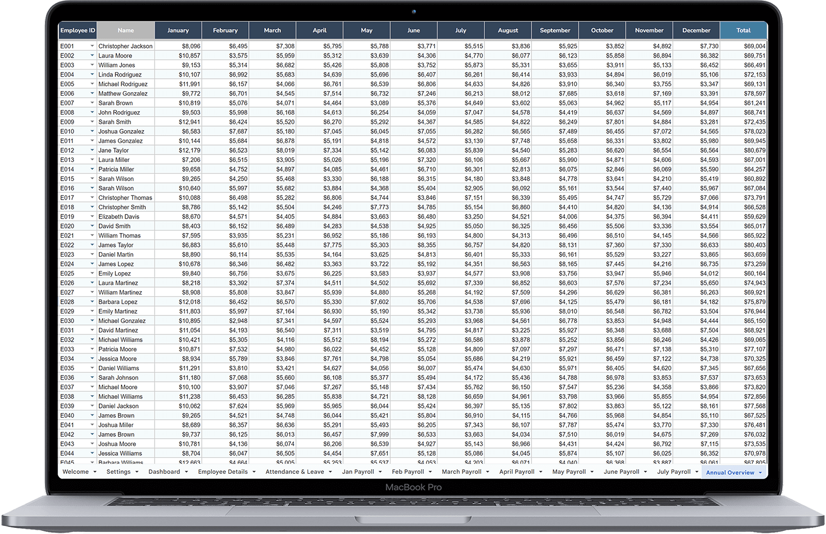The width and height of the screenshot is (826, 534).
Task: Open the dropdown arrow beside E010
Action: click(x=92, y=131)
